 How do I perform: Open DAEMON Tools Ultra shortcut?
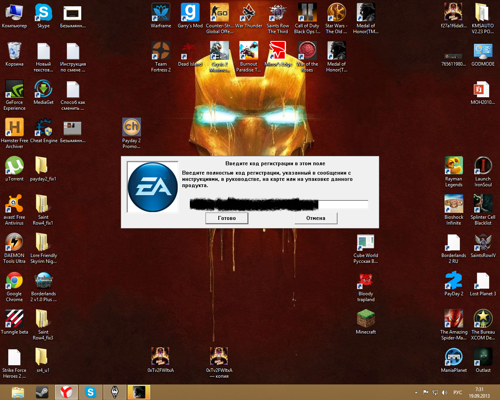[x=14, y=248]
